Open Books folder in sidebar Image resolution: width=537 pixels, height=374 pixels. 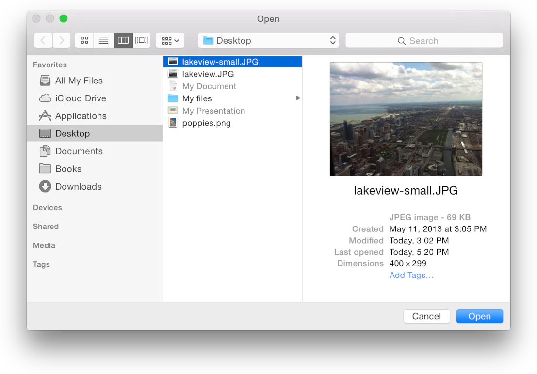click(x=95, y=169)
